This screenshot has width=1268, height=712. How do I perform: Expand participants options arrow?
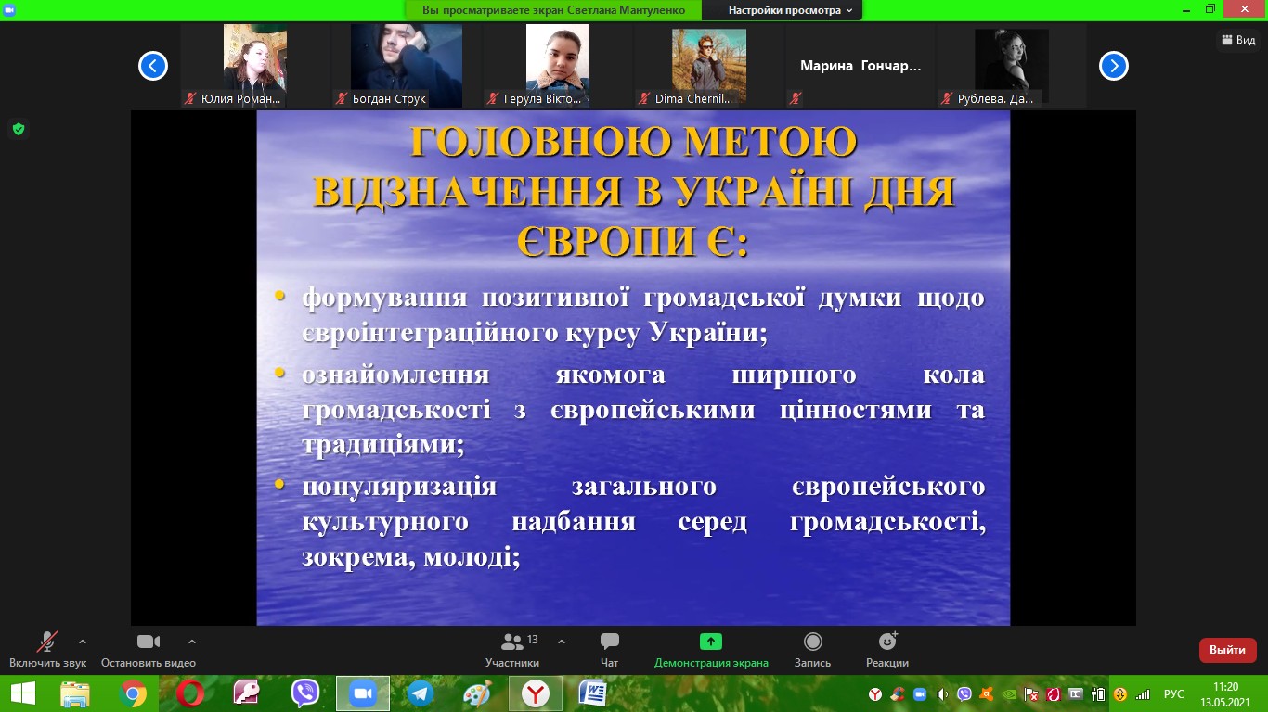(x=562, y=641)
